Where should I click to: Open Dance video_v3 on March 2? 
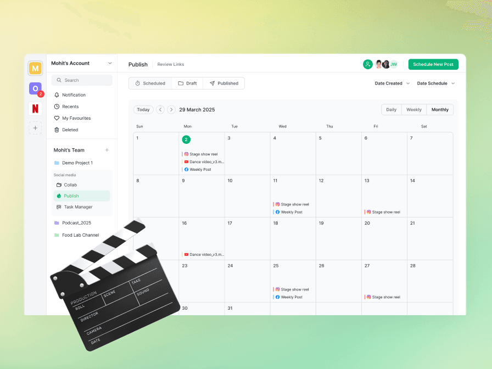203,162
